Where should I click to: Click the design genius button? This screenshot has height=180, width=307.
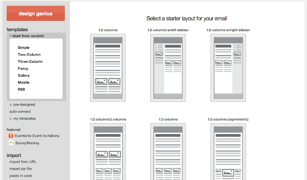35,13
